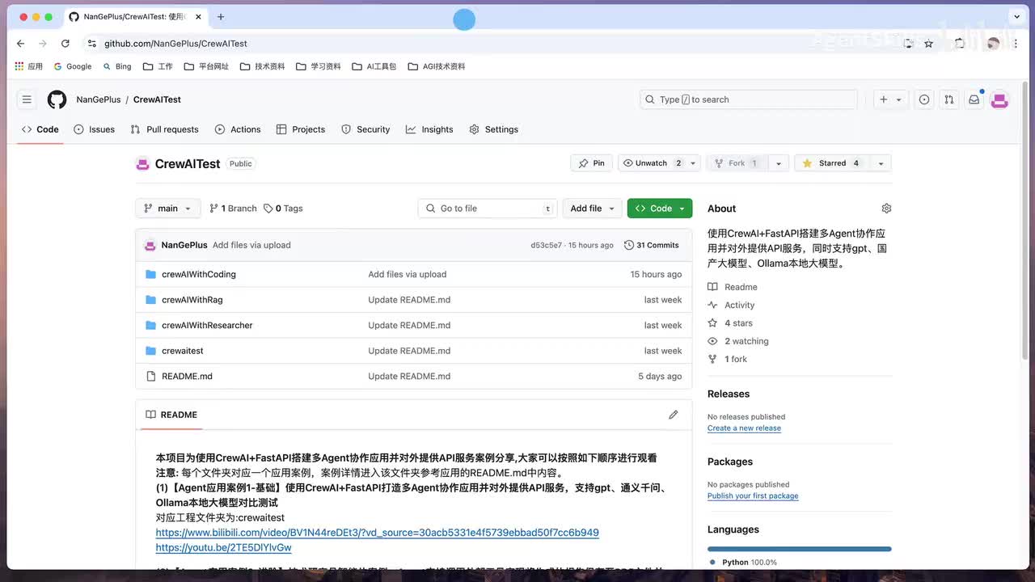
Task: Click the Type / to search field
Action: tap(749, 99)
